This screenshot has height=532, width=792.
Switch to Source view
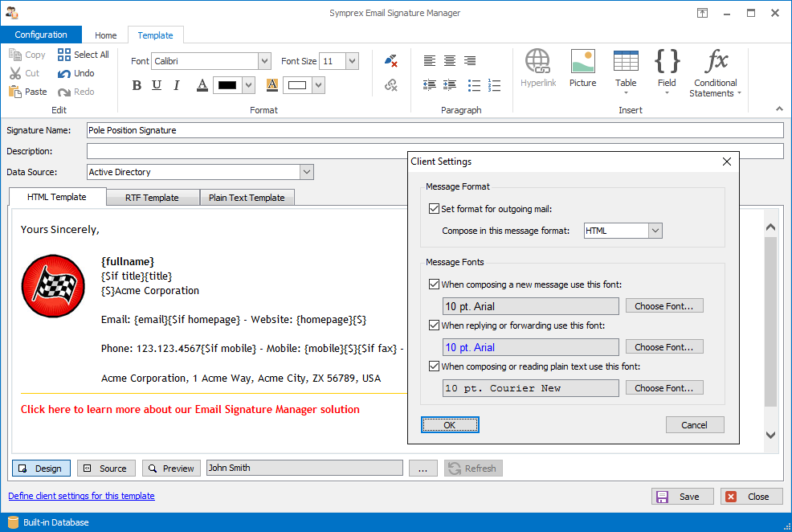[x=106, y=469]
